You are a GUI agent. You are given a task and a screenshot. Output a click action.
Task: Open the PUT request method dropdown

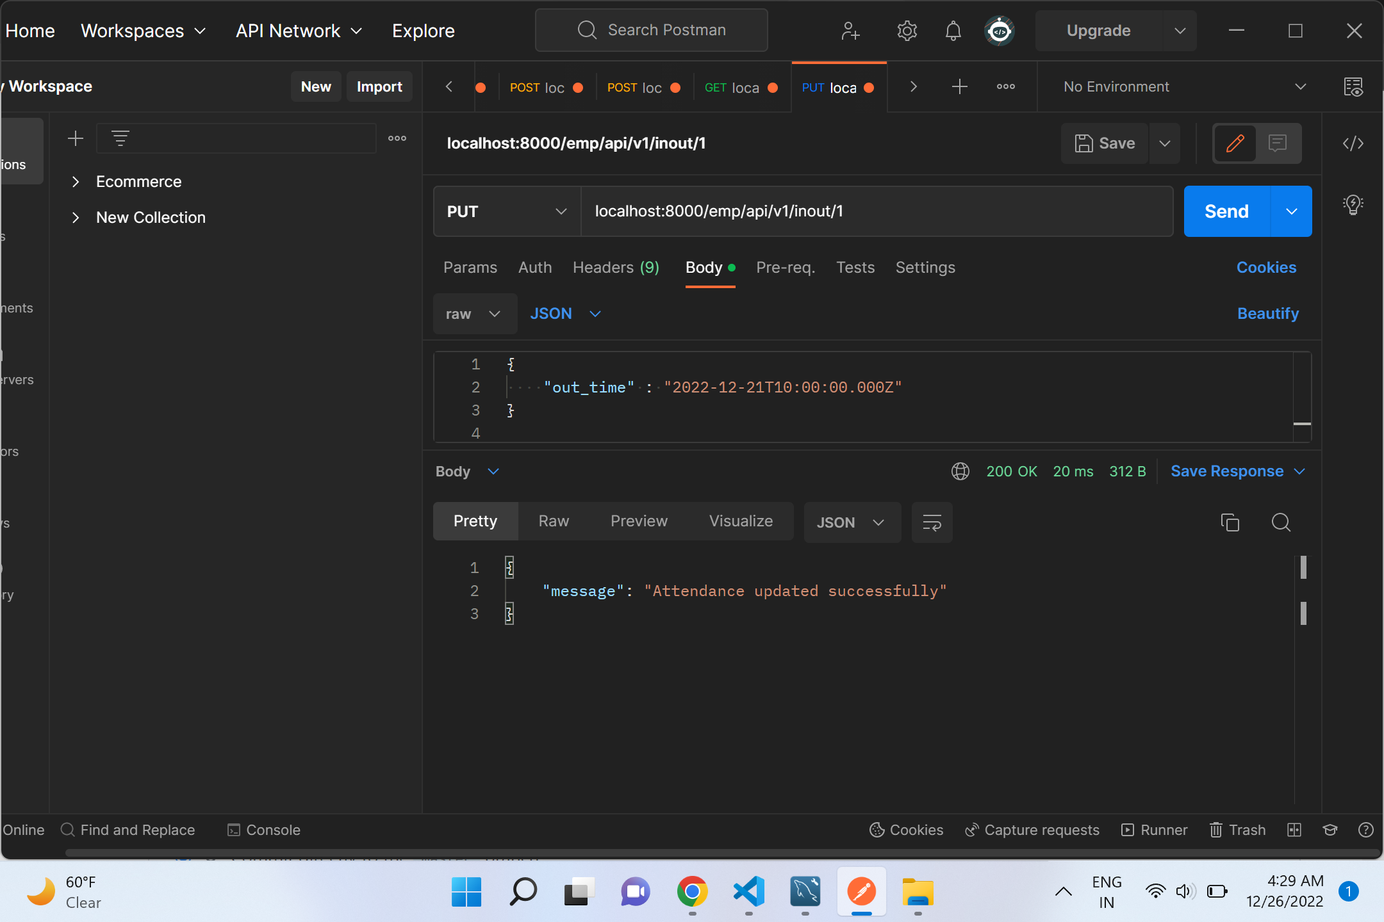[x=506, y=211]
